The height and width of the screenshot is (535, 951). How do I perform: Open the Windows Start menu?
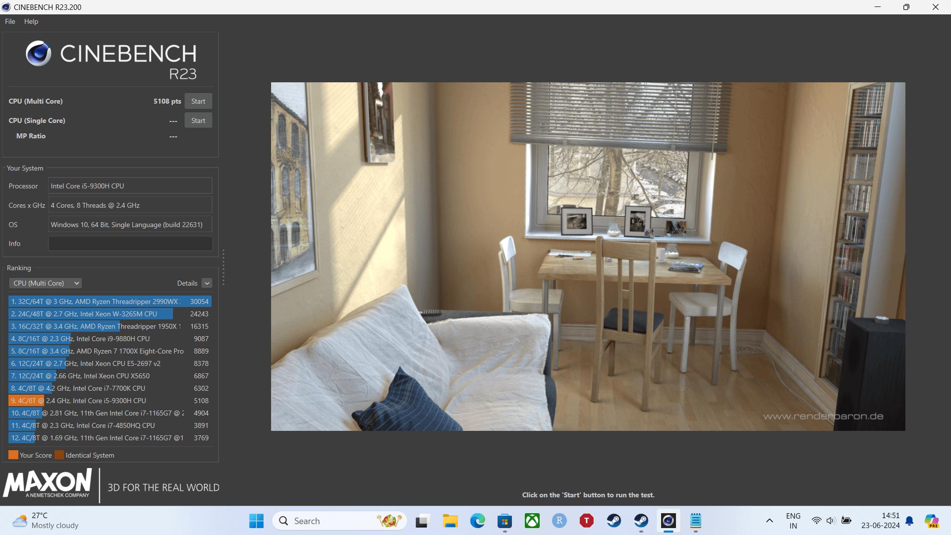pyautogui.click(x=256, y=521)
